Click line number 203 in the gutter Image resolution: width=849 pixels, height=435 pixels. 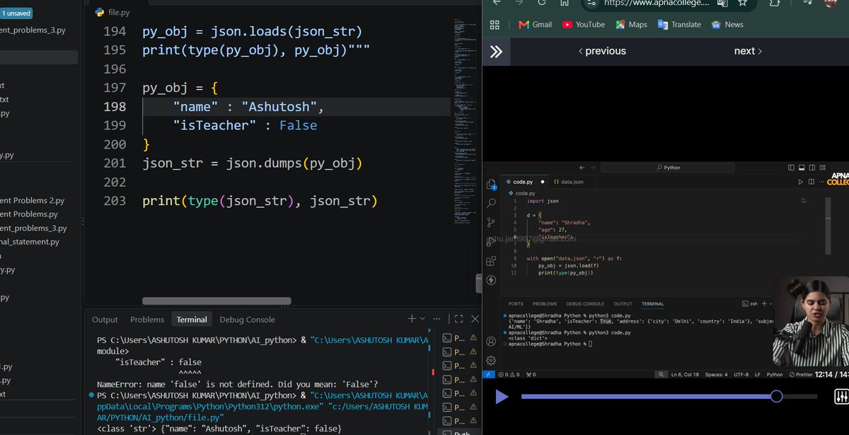pos(115,201)
